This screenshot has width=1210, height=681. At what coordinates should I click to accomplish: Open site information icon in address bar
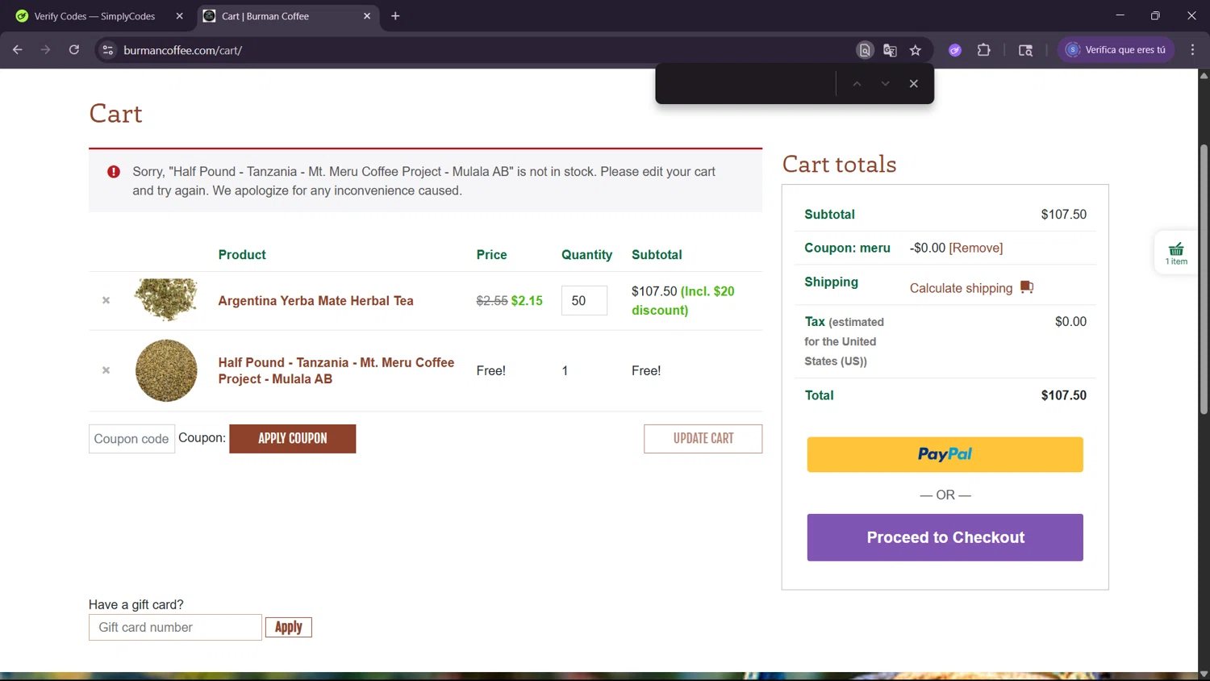click(107, 50)
